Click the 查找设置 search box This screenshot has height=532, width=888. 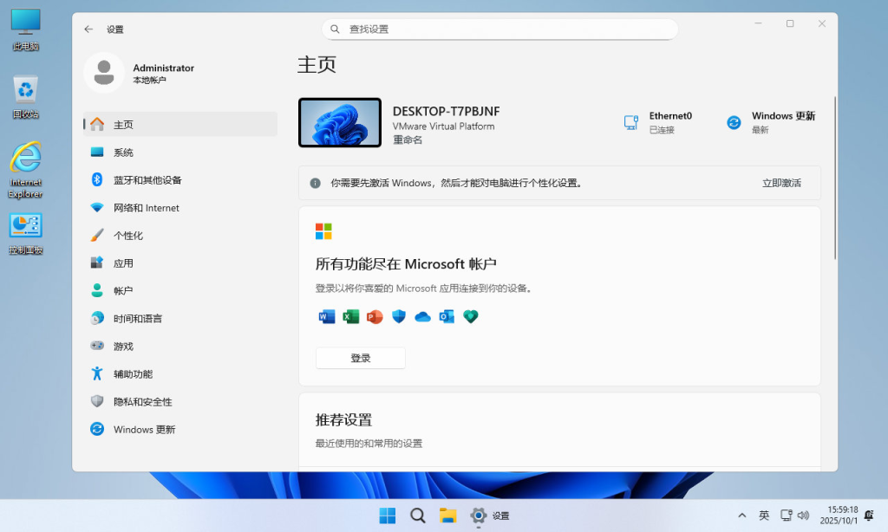(x=499, y=29)
